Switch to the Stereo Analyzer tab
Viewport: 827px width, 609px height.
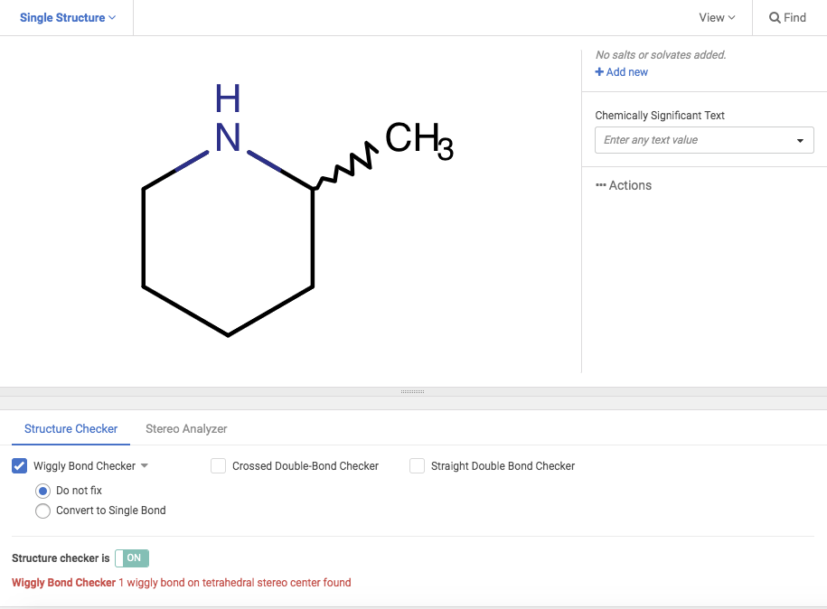coord(186,429)
